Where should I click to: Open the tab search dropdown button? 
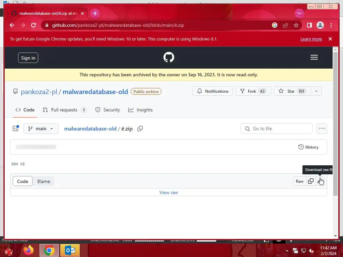pos(299,13)
